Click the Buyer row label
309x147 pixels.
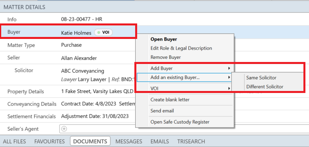tap(14, 32)
